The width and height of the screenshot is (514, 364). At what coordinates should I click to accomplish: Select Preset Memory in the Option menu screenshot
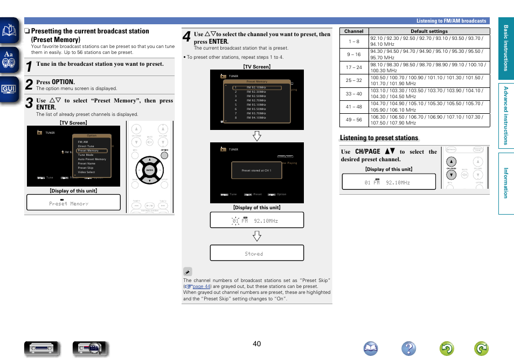click(92, 150)
